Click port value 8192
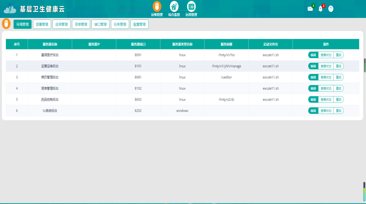The height and width of the screenshot is (204, 366). [138, 88]
